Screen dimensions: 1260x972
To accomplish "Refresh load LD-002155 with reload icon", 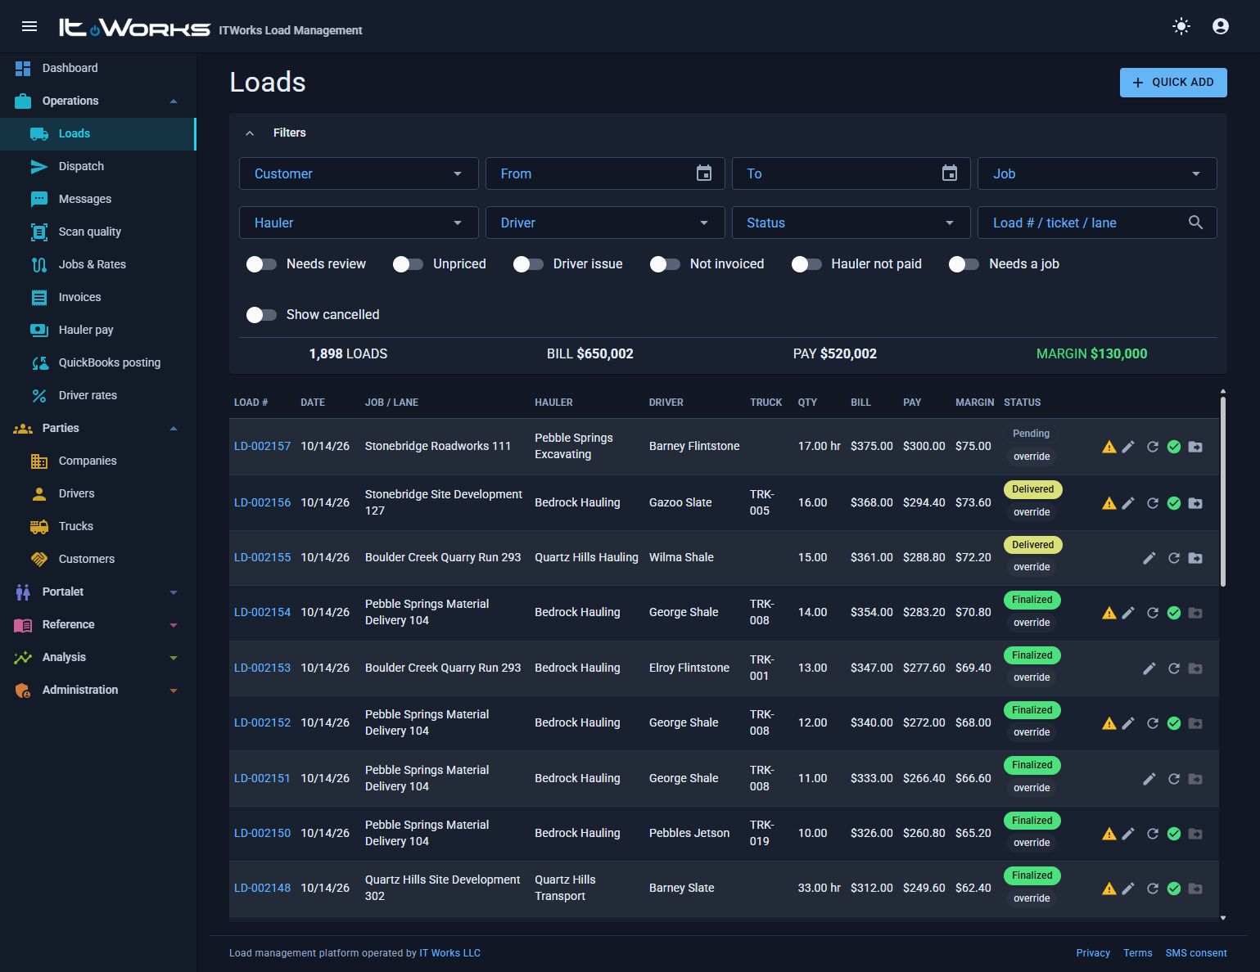I will [x=1173, y=558].
